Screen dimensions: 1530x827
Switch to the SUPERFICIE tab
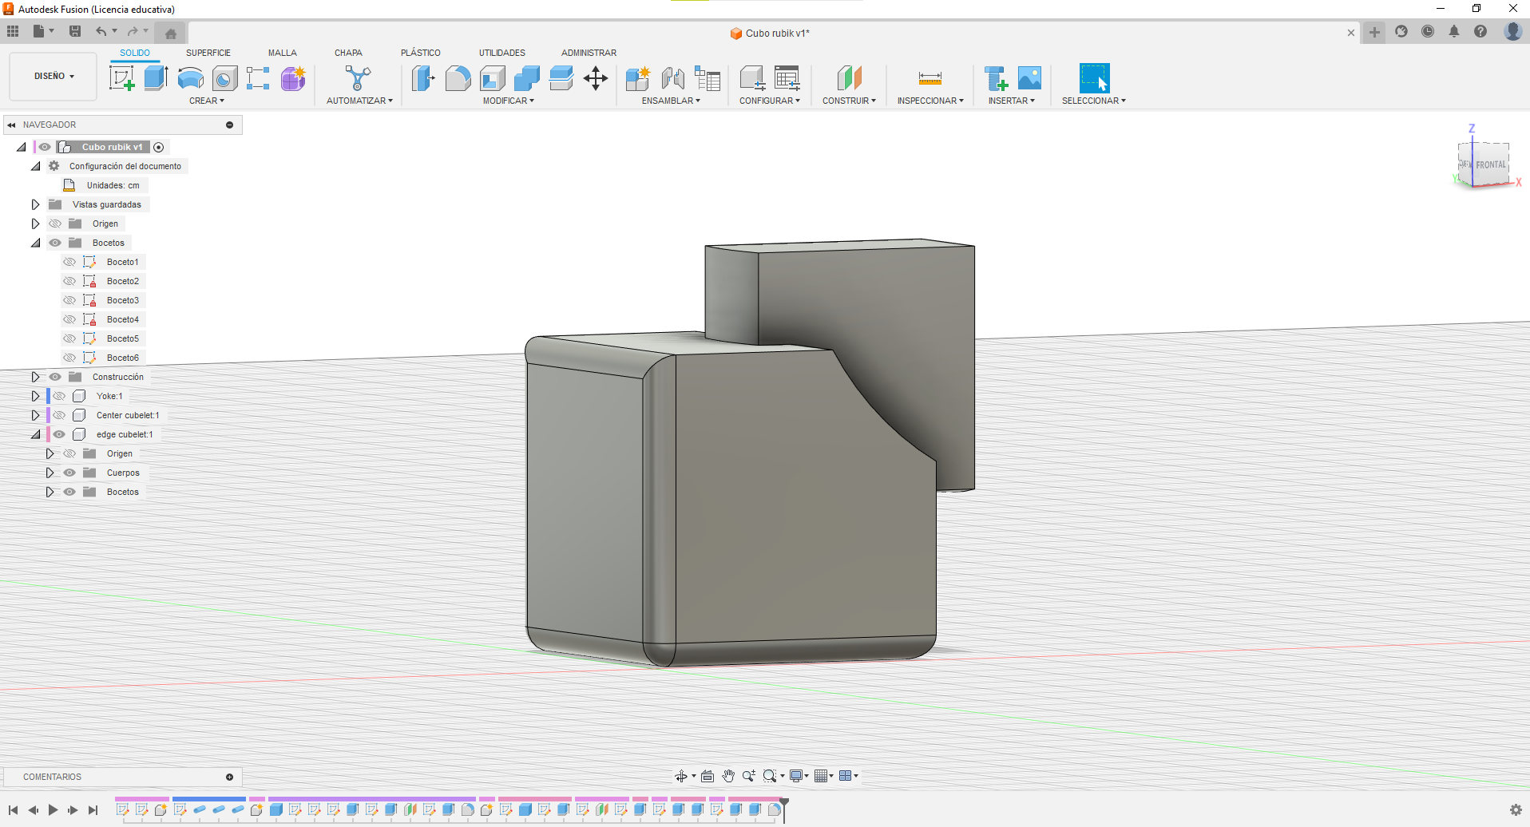pos(208,53)
